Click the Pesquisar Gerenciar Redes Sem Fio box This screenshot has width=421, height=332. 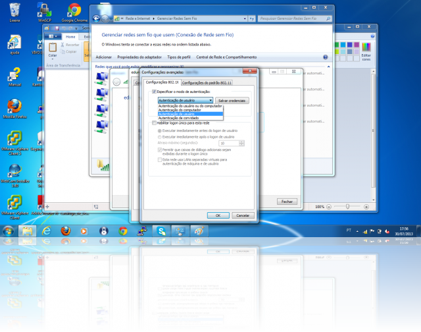click(295, 18)
